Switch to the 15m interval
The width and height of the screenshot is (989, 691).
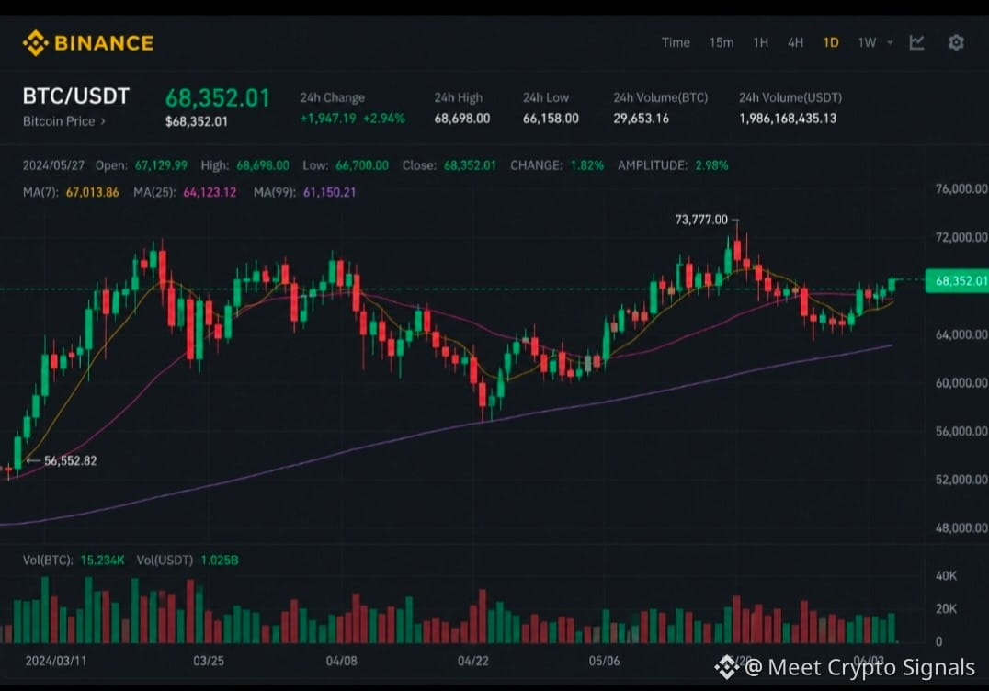pos(722,42)
